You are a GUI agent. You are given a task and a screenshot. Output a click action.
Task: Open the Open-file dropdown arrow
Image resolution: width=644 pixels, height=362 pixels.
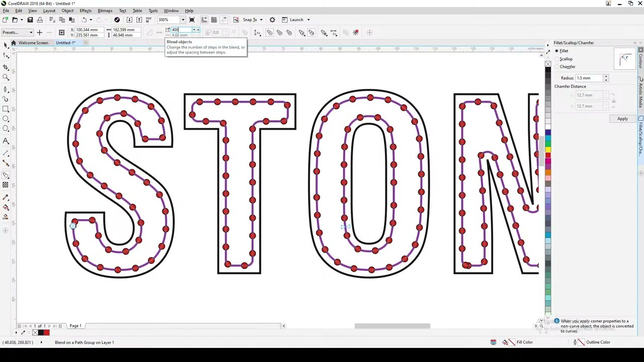pyautogui.click(x=21, y=20)
